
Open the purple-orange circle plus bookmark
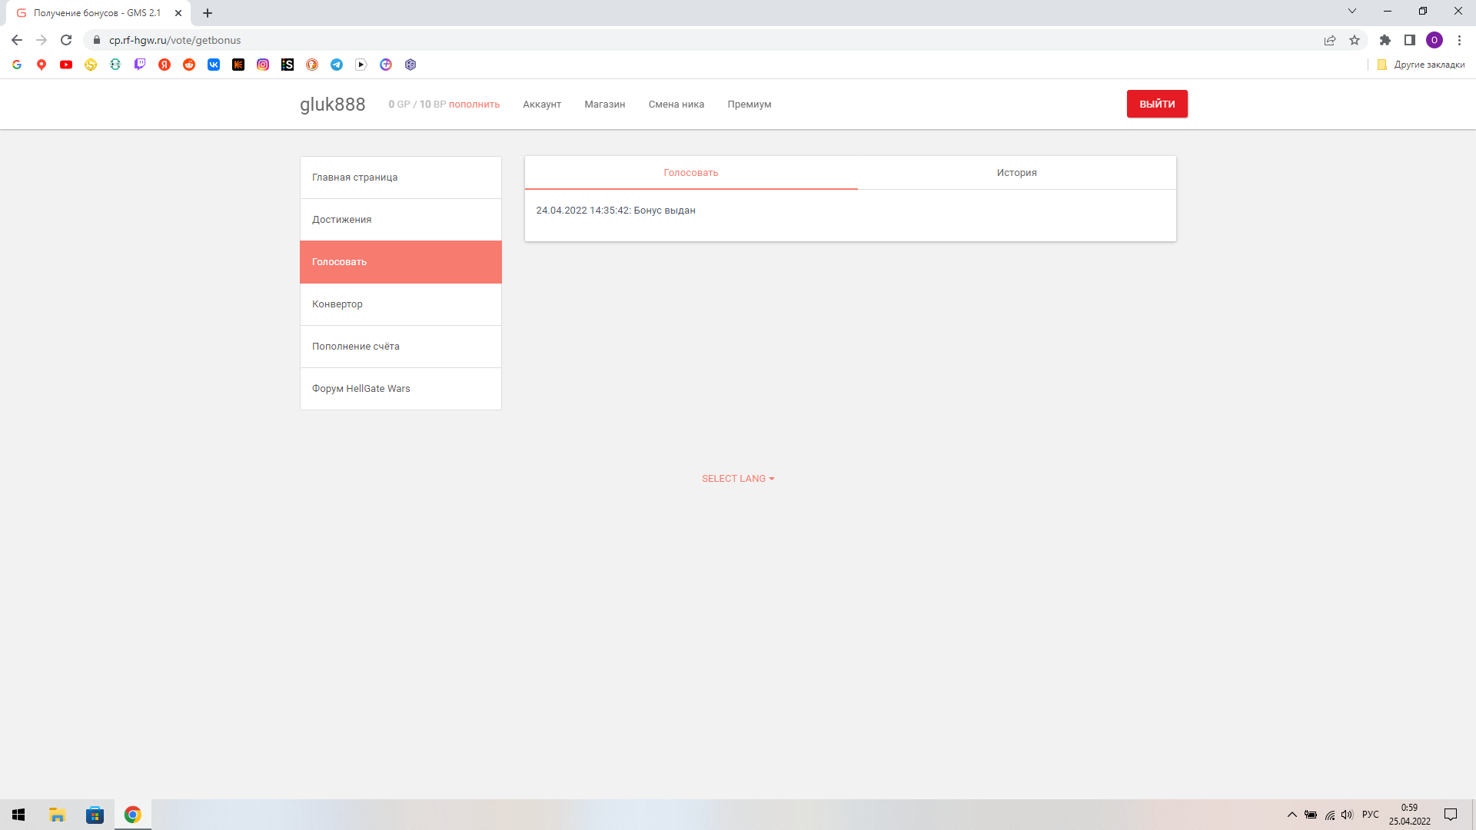386,65
